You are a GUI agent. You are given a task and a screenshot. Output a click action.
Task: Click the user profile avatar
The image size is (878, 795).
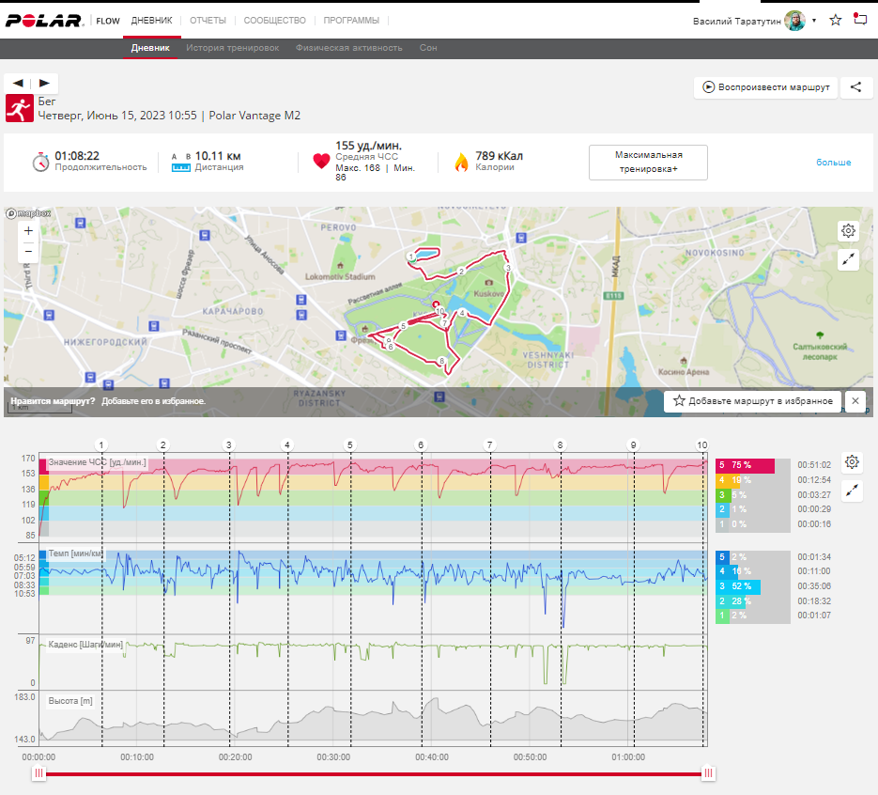pos(794,21)
